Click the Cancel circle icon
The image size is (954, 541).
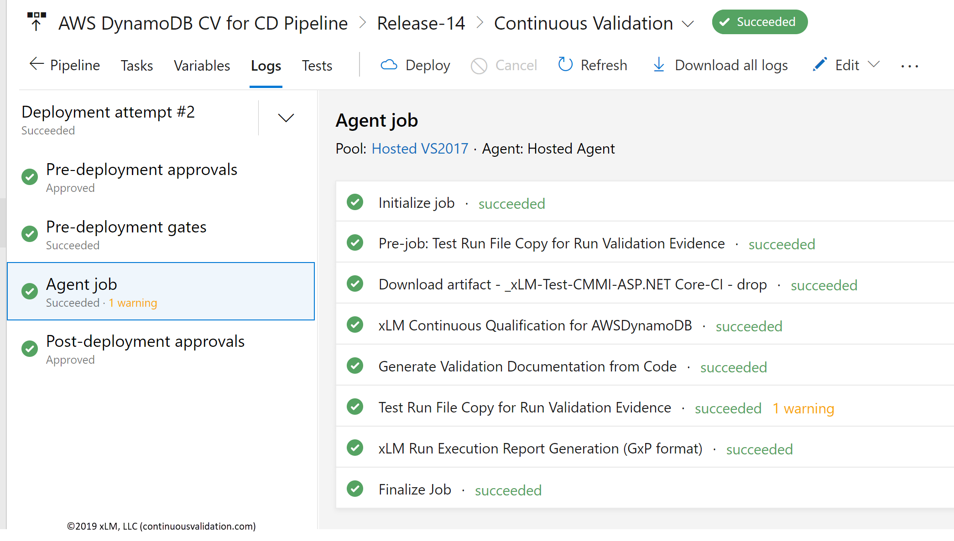coord(479,66)
